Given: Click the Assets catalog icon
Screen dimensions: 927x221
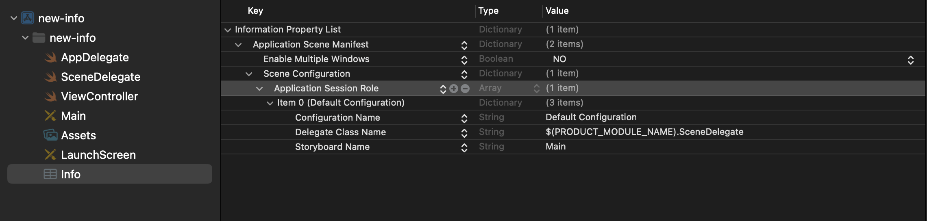Looking at the screenshot, I should pos(50,135).
